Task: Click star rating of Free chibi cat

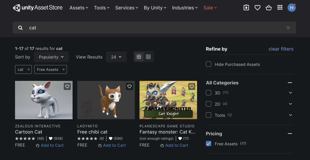Action: 87,139
